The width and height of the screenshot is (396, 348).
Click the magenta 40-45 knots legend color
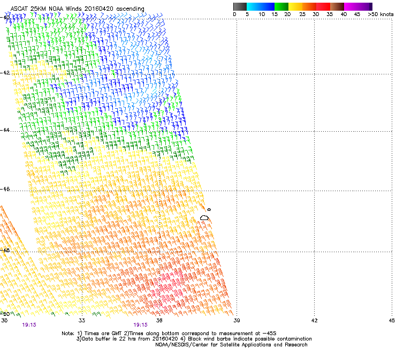[351, 6]
